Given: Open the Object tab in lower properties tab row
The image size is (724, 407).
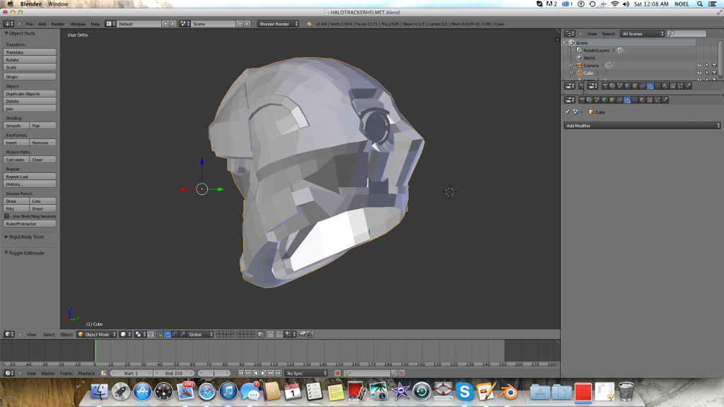Looking at the screenshot, I should pyautogui.click(x=612, y=100).
